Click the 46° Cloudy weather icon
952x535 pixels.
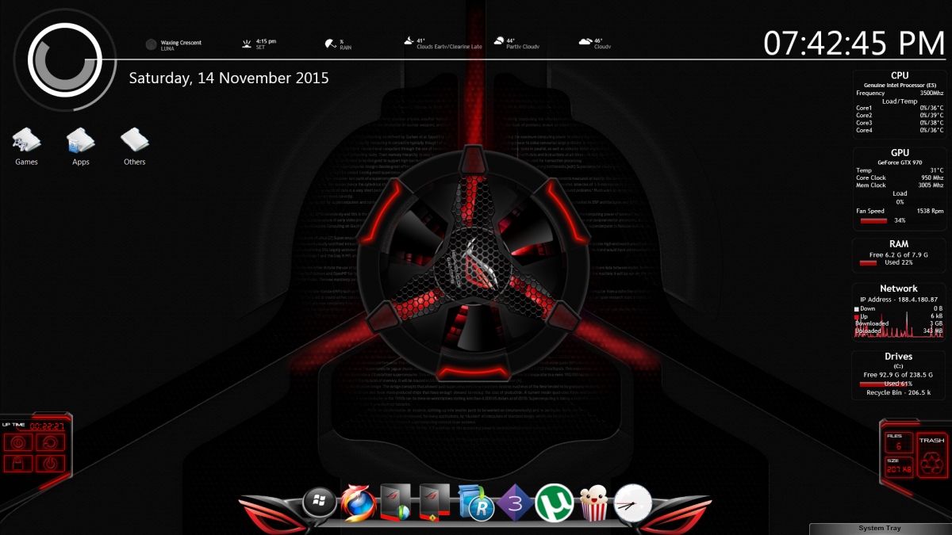click(585, 41)
